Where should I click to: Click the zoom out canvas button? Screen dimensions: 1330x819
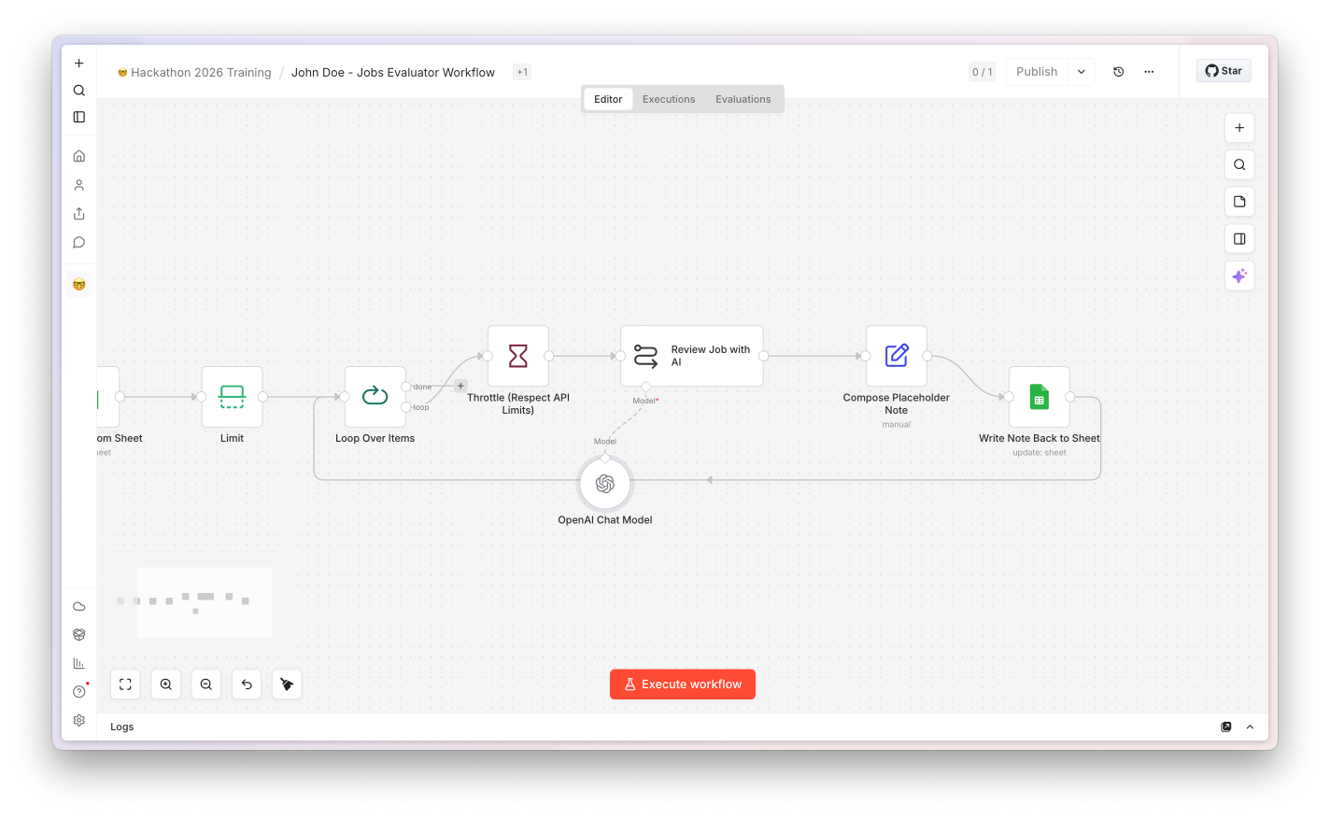(206, 685)
